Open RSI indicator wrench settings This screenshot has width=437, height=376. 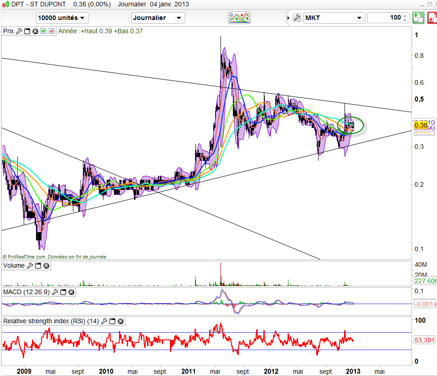pos(103,321)
